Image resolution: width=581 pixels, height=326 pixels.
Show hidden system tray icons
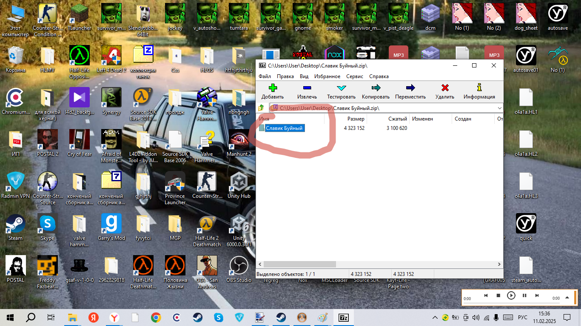pyautogui.click(x=435, y=318)
